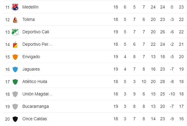Click the black Once Caldas shield

(x=15, y=119)
